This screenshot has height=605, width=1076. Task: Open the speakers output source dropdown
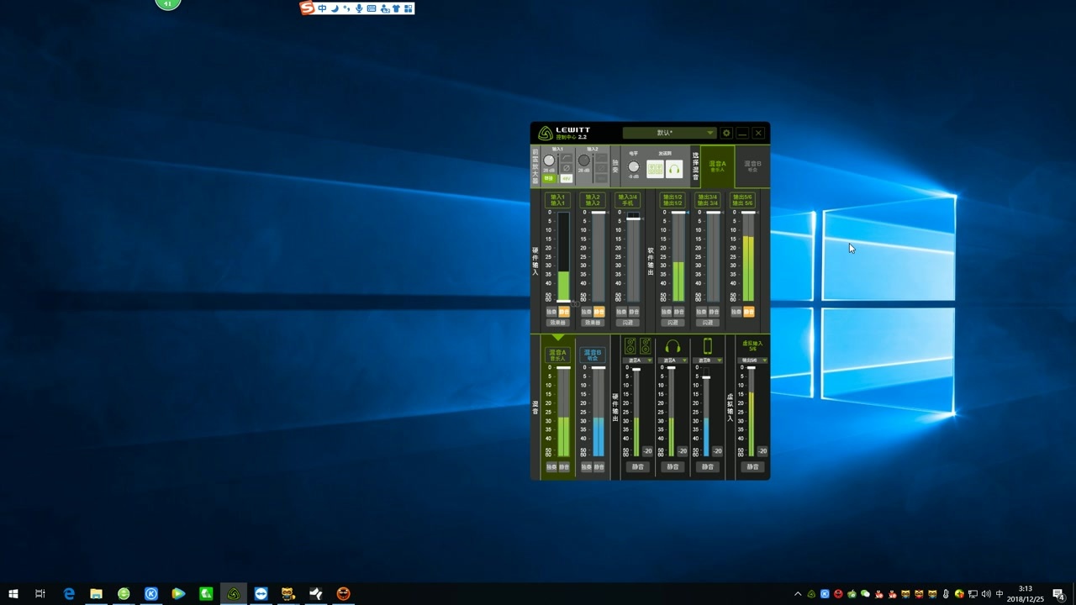click(x=638, y=360)
